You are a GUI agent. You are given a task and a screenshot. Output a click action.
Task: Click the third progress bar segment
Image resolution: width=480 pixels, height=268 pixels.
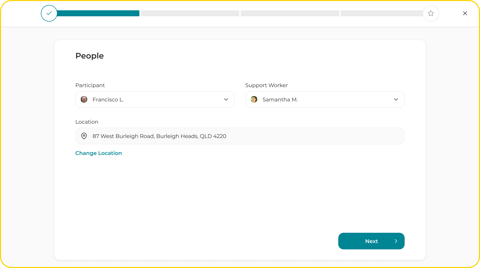[x=290, y=13]
